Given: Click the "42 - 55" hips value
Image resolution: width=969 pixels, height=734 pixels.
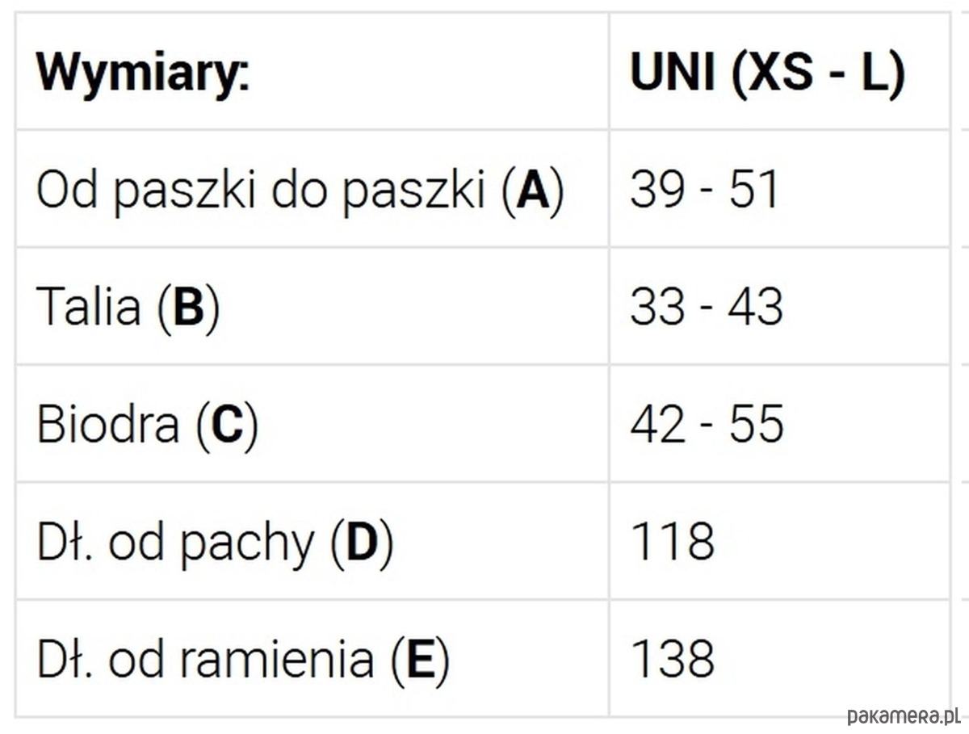Looking at the screenshot, I should click(x=706, y=425).
